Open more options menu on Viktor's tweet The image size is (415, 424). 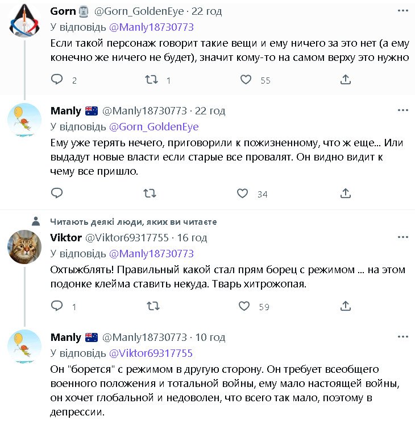[x=403, y=237]
